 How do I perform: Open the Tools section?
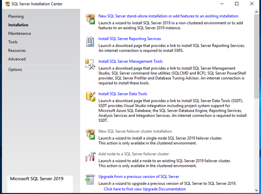(13, 42)
